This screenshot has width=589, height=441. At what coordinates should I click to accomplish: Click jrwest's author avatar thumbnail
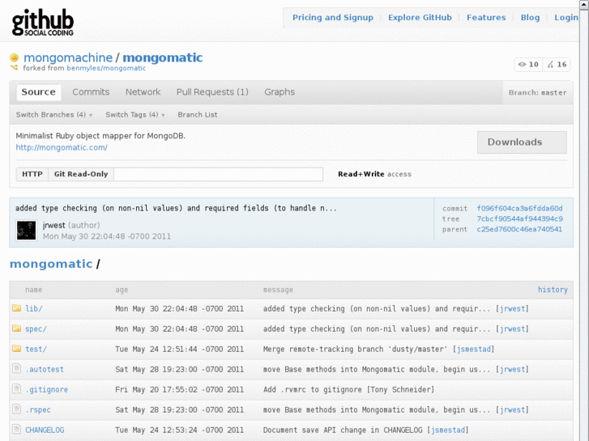coord(26,231)
